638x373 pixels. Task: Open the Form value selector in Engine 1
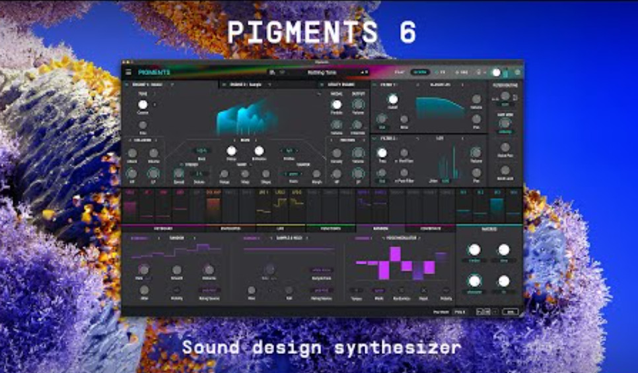(293, 174)
